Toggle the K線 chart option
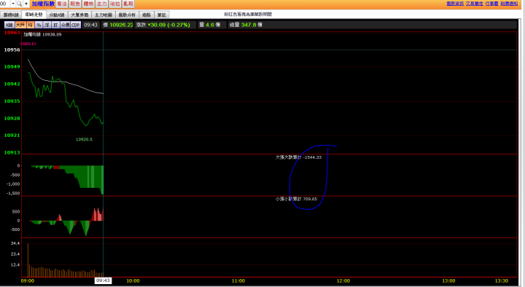 point(9,25)
